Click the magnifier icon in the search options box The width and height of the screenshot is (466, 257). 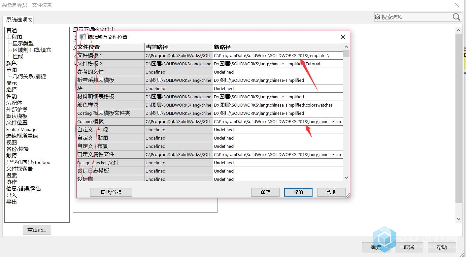[x=456, y=17]
